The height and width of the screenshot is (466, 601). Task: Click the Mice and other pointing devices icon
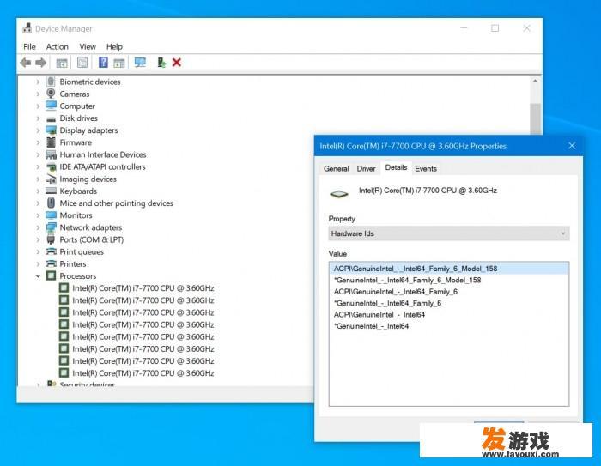pos(51,203)
